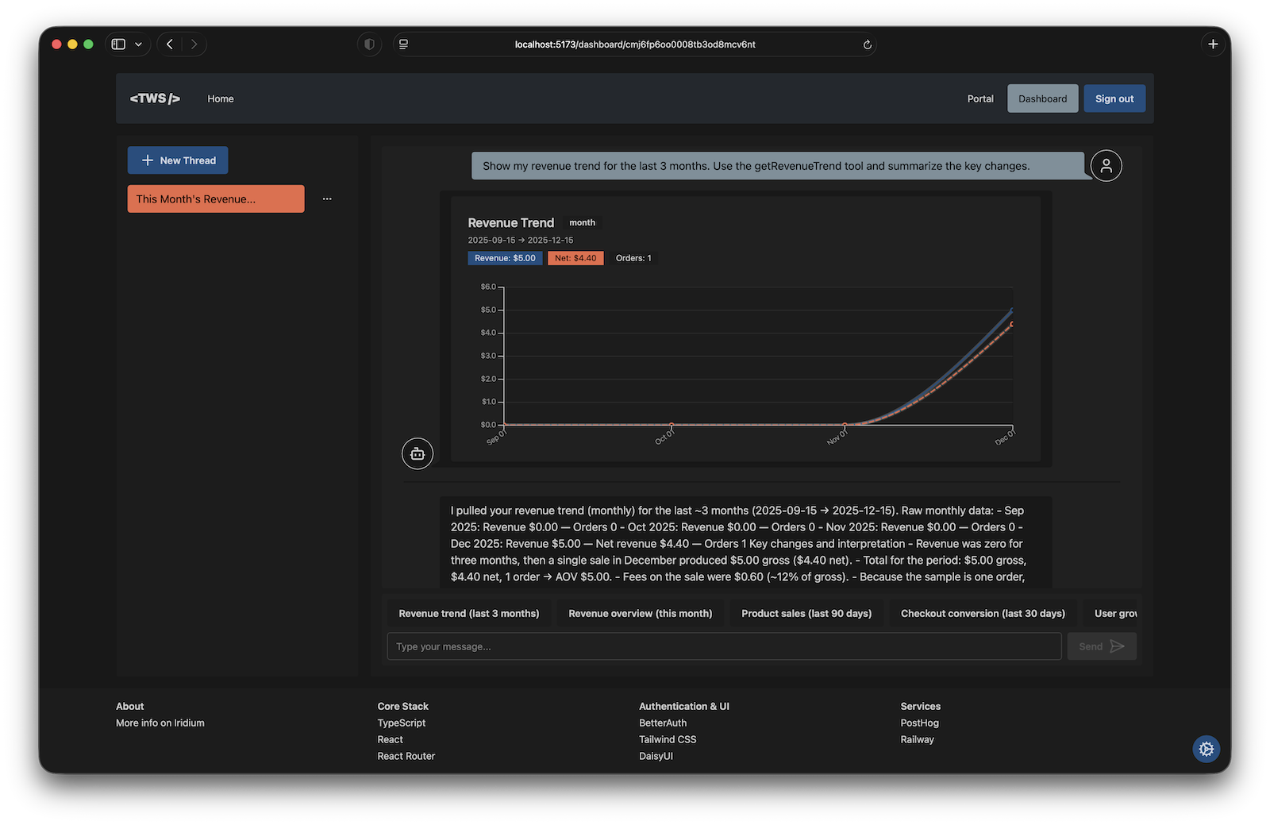Click the assistant bot avatar icon
The height and width of the screenshot is (825, 1270).
coord(418,454)
